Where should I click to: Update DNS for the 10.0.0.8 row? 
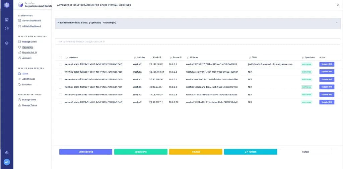pyautogui.click(x=327, y=87)
